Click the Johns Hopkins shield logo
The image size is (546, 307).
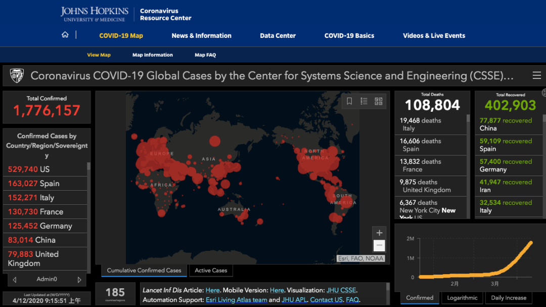pos(17,76)
